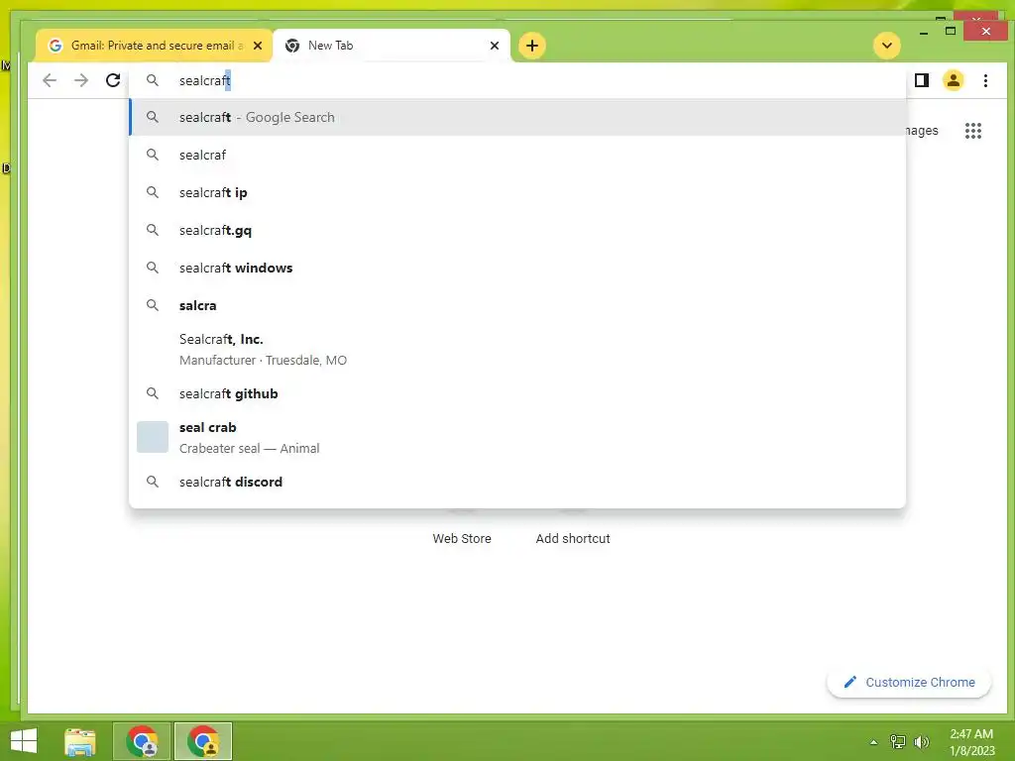The width and height of the screenshot is (1015, 761).
Task: Click the browser back arrow
Action: 50,80
